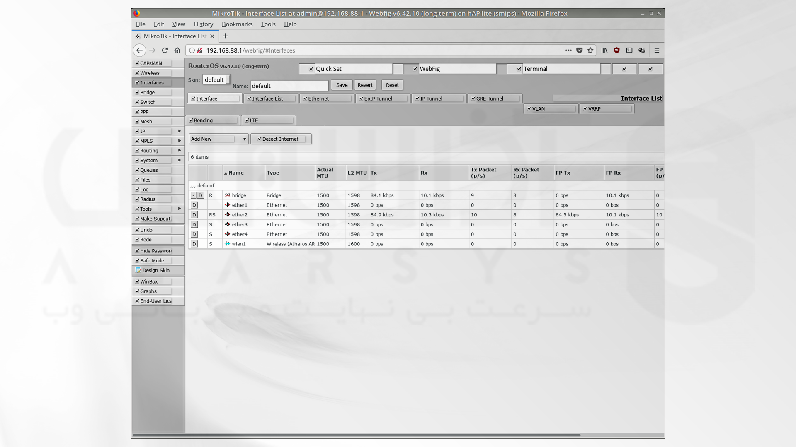Viewport: 796px width, 447px height.
Task: Open the Tools menu in menubar
Action: [x=268, y=24]
